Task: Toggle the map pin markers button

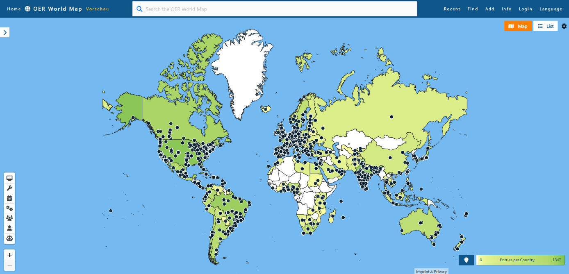Action: pos(466,260)
